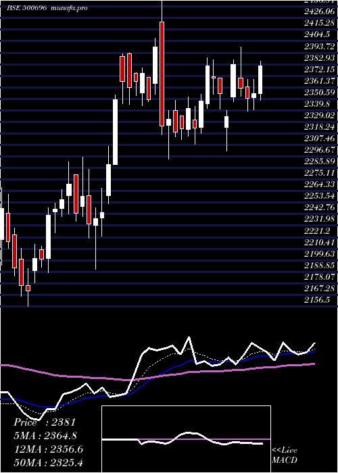Select the 2415.28 price axis label
This screenshot has height=473, width=338.
coord(319,23)
